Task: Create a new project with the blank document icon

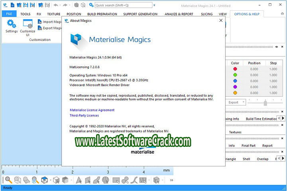Action: [x=12, y=5]
